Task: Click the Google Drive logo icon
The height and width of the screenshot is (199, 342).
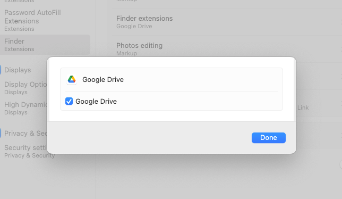Action: [x=72, y=79]
